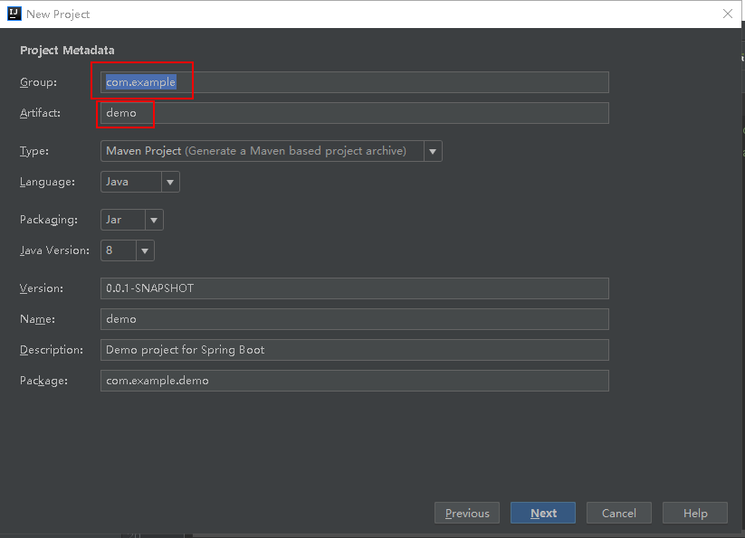Click the Java Version label
This screenshot has width=745, height=538.
[x=54, y=250]
